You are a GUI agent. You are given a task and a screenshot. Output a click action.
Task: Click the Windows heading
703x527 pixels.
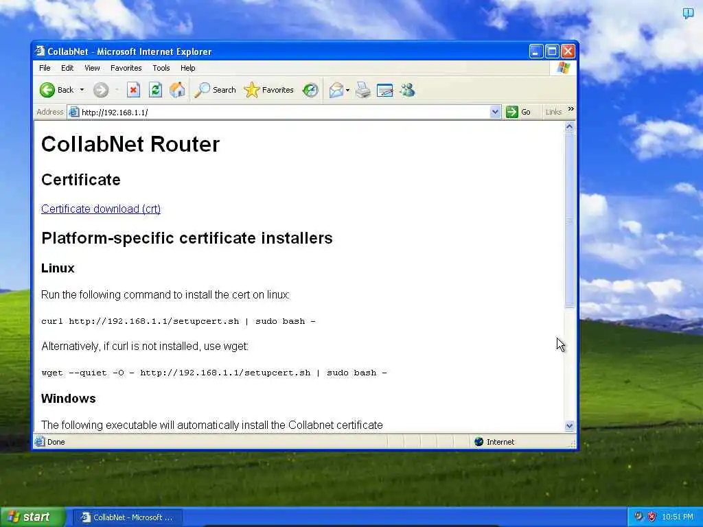coord(69,399)
